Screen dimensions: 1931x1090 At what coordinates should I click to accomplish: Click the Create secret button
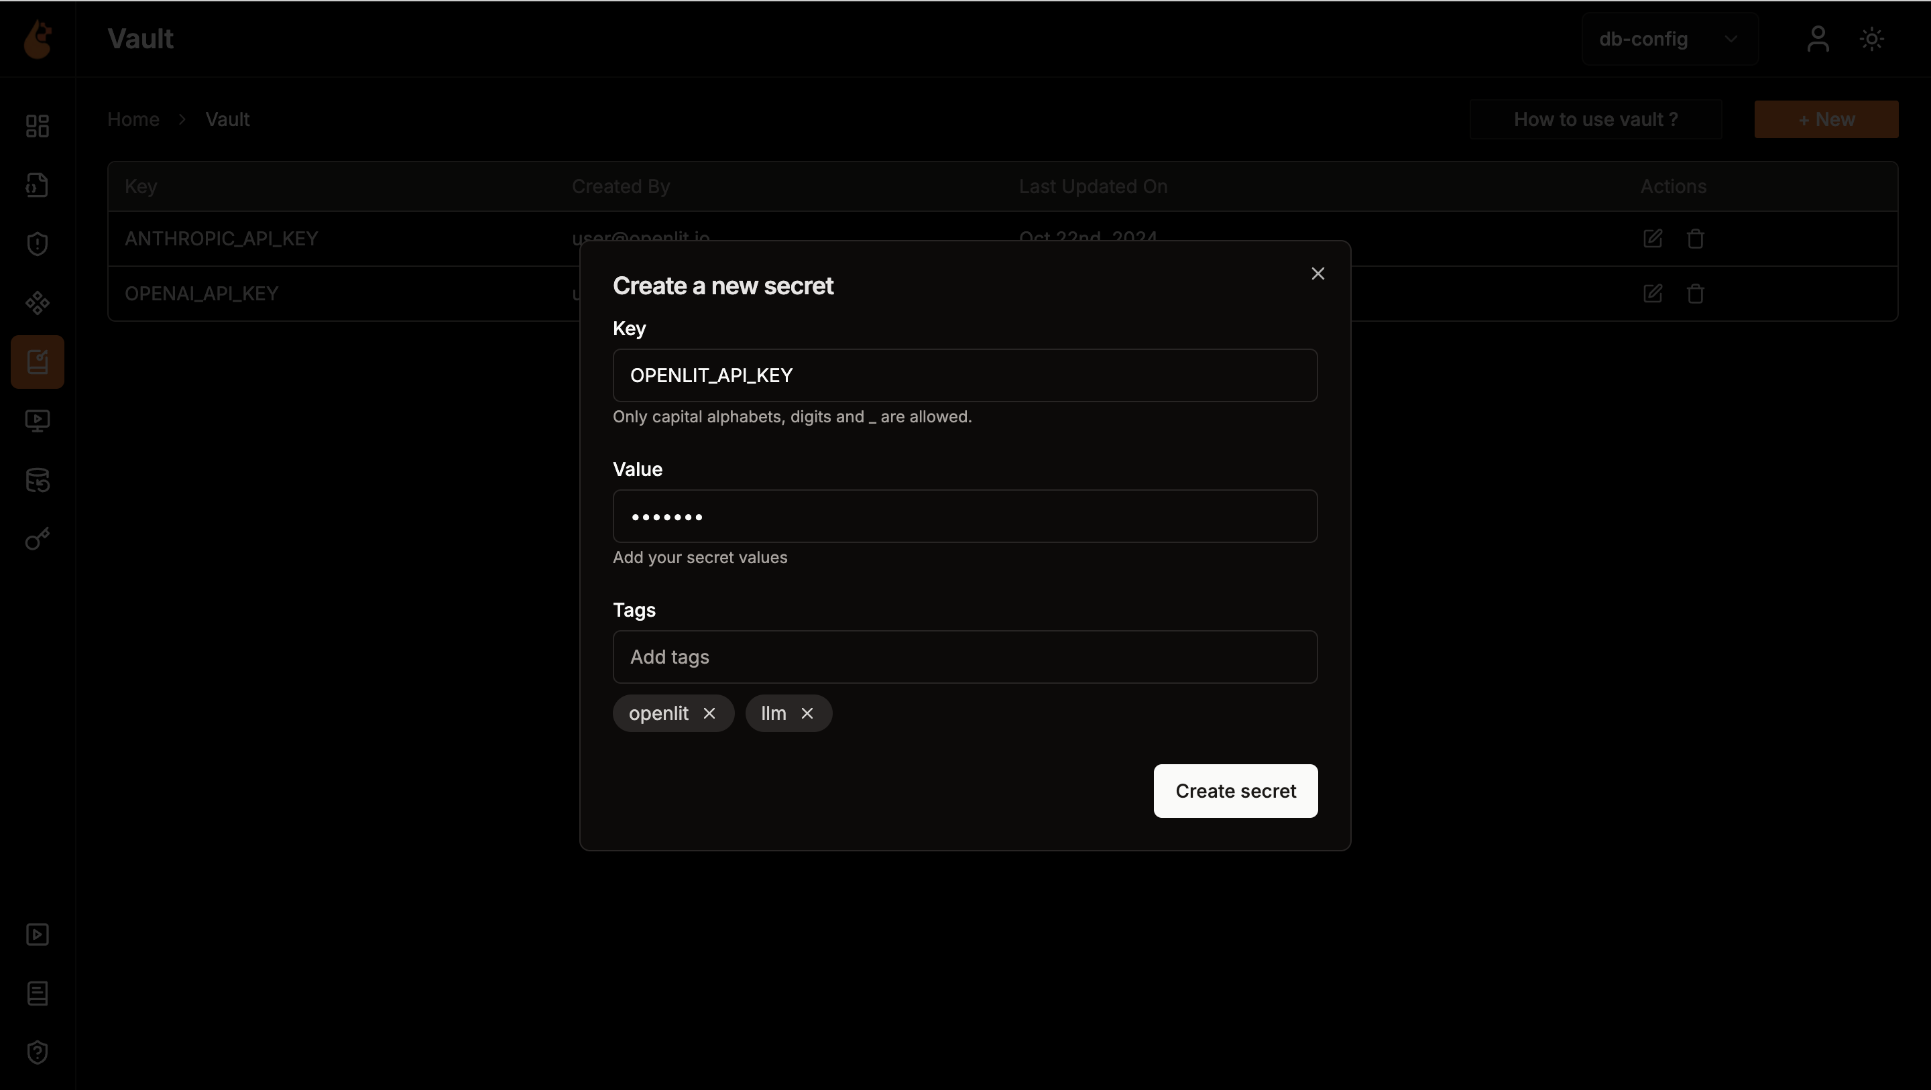click(1234, 791)
